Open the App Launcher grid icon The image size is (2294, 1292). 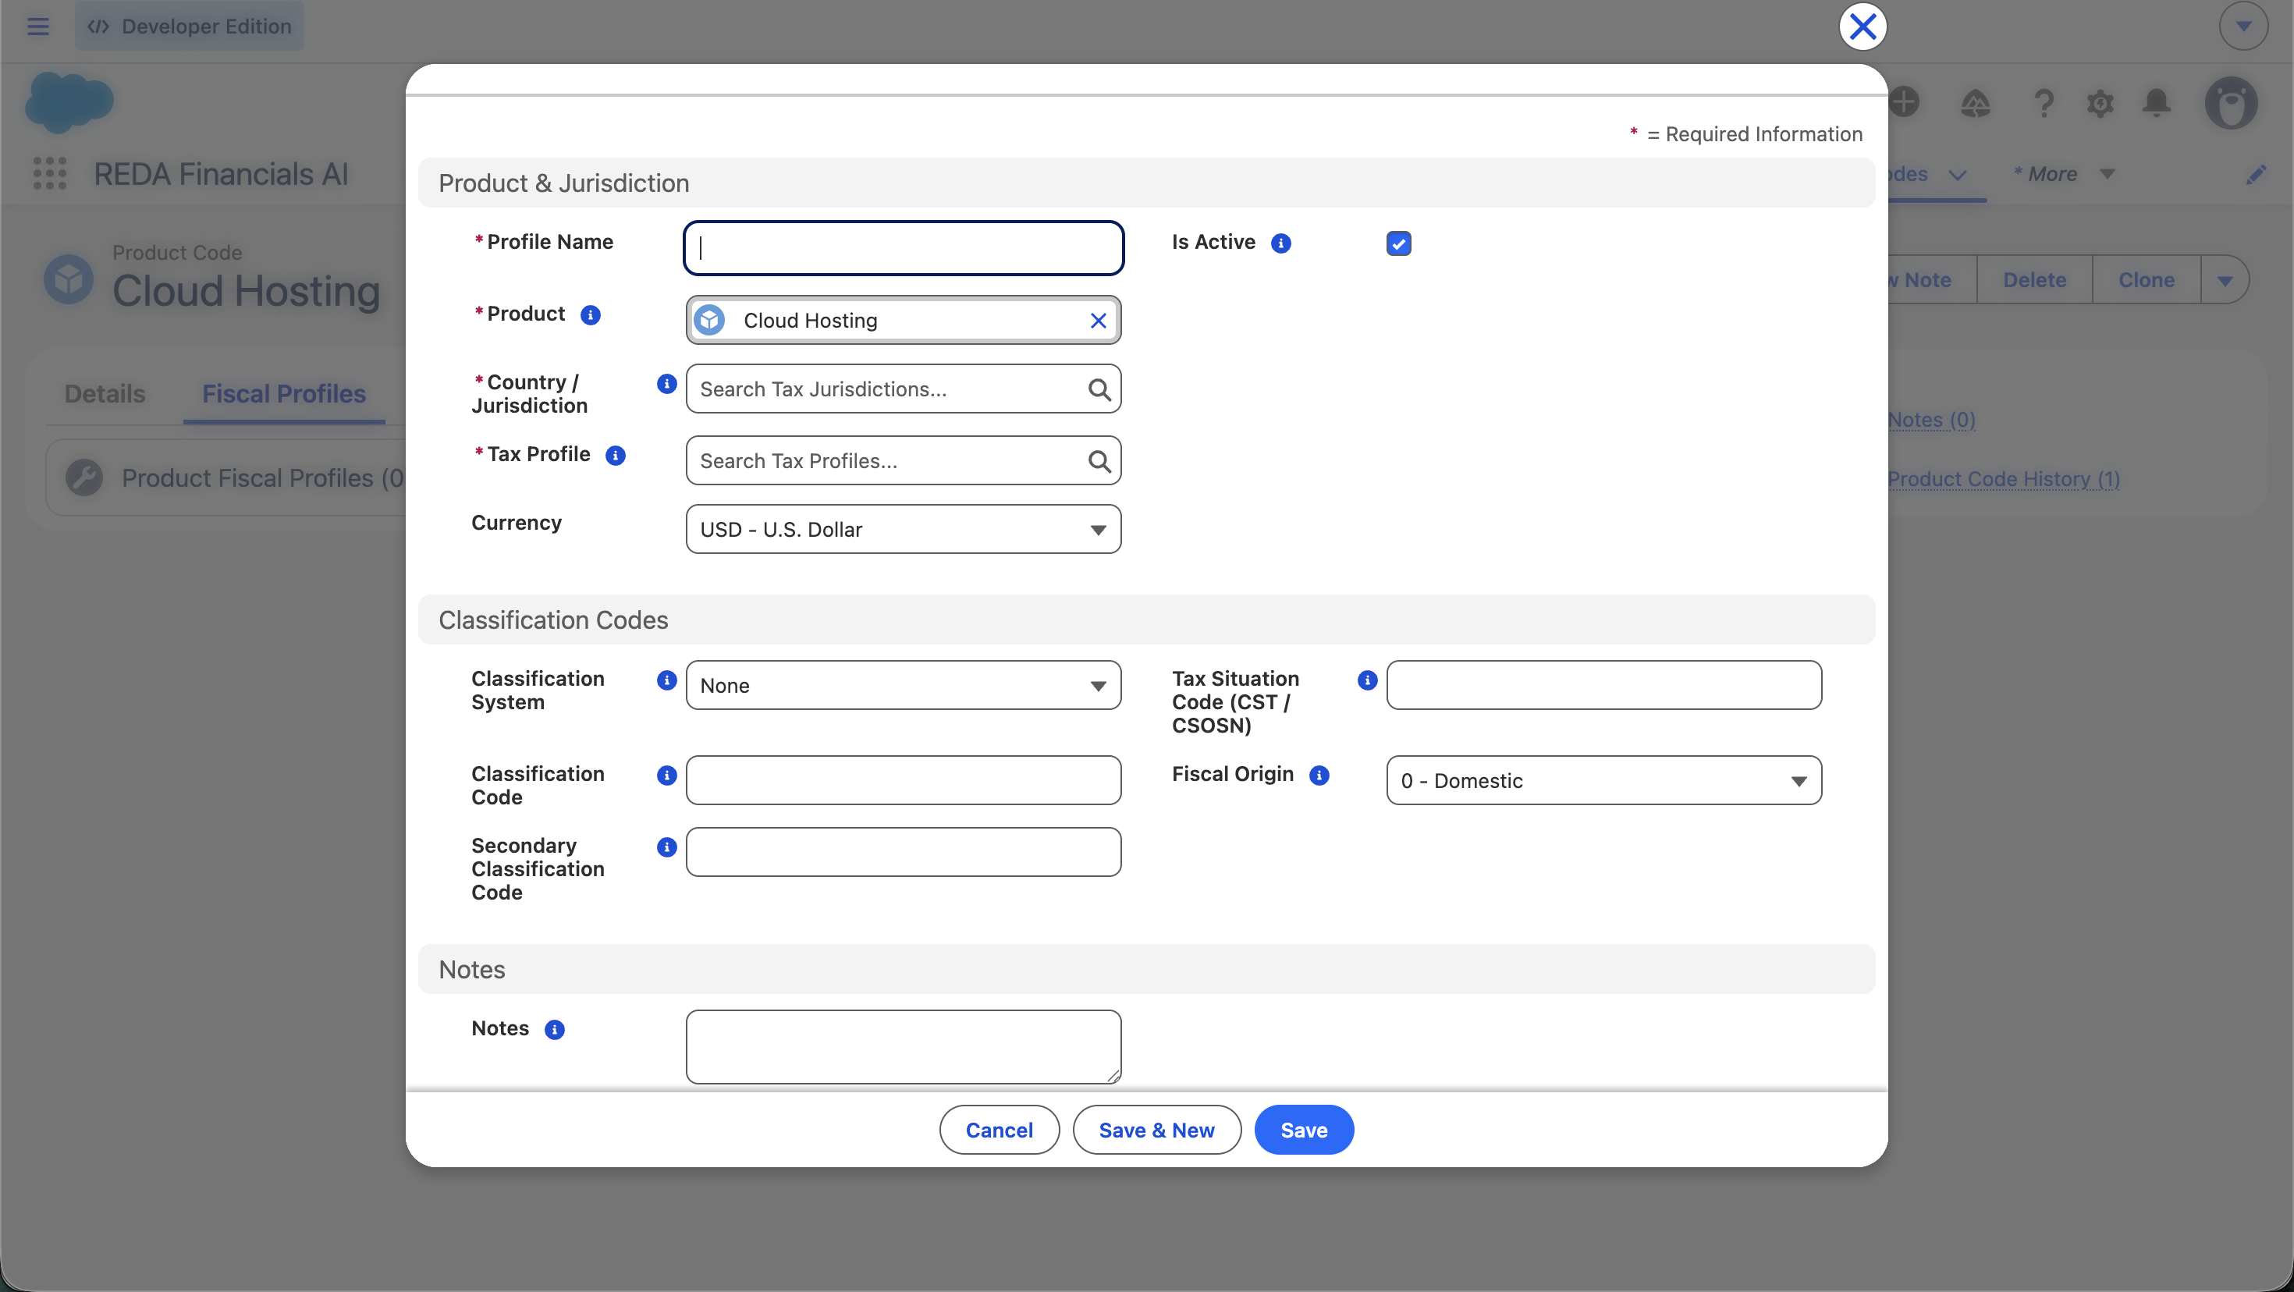[x=50, y=172]
